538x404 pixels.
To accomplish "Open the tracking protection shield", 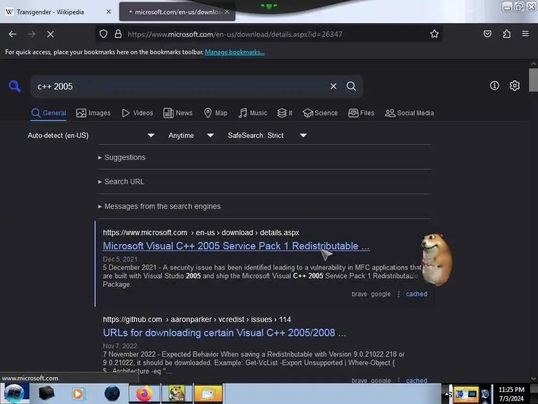I will click(x=104, y=34).
